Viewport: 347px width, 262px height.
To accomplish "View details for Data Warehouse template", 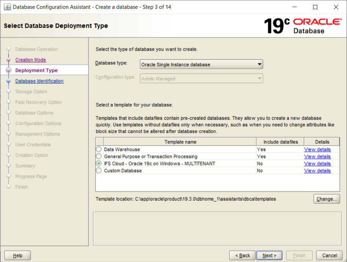I will (x=317, y=149).
